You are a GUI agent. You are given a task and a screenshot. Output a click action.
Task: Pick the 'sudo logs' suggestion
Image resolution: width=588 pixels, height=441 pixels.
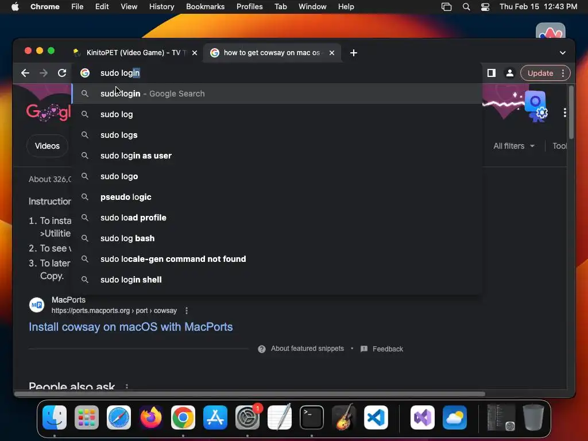[x=277, y=135]
